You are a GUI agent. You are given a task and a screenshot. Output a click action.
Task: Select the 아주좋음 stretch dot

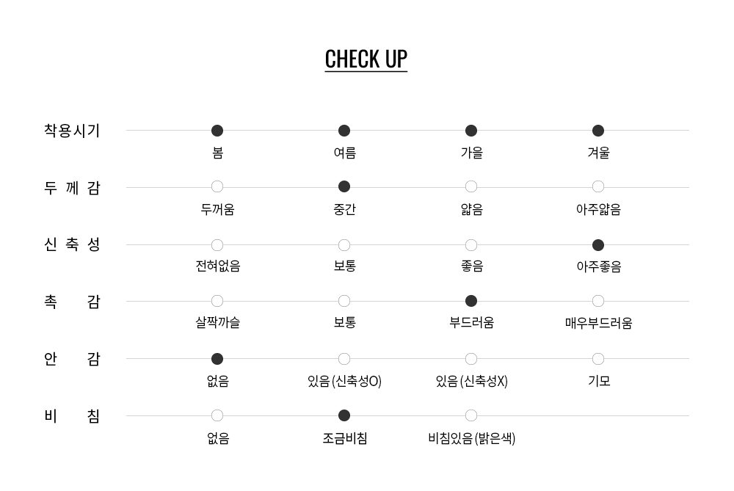[x=598, y=245]
